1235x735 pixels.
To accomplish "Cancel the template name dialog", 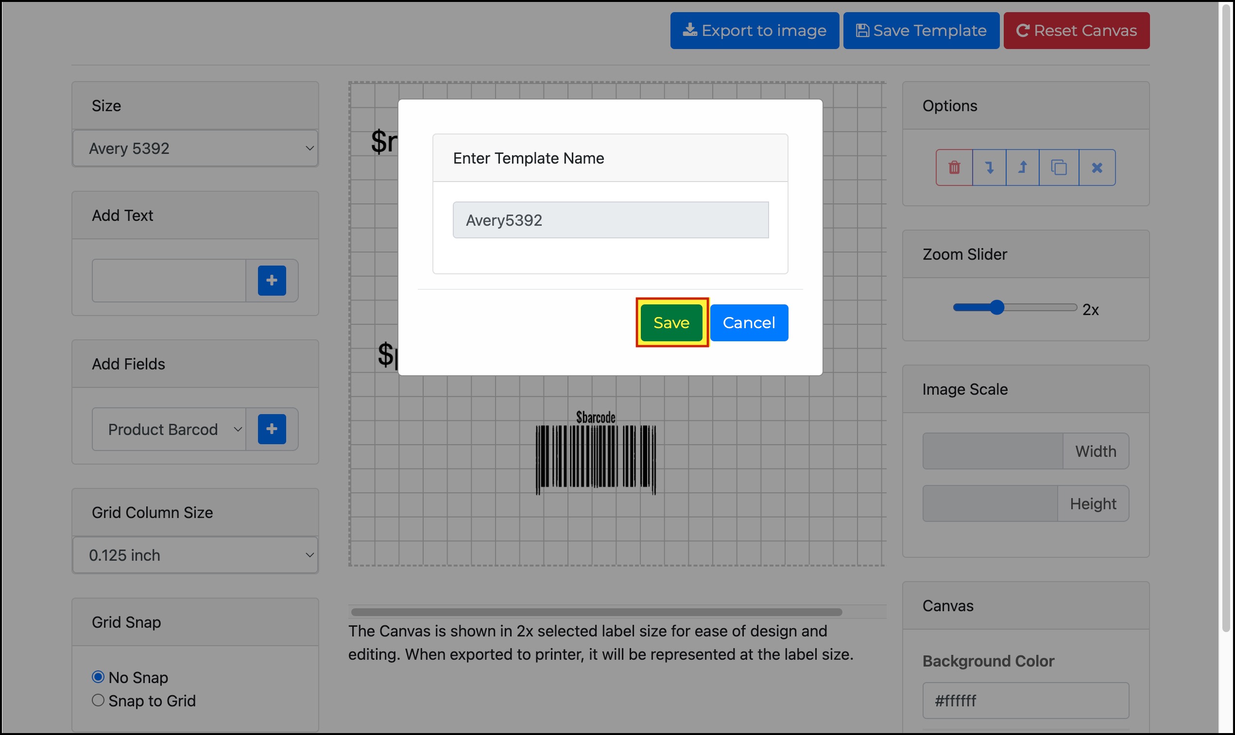I will pos(749,323).
